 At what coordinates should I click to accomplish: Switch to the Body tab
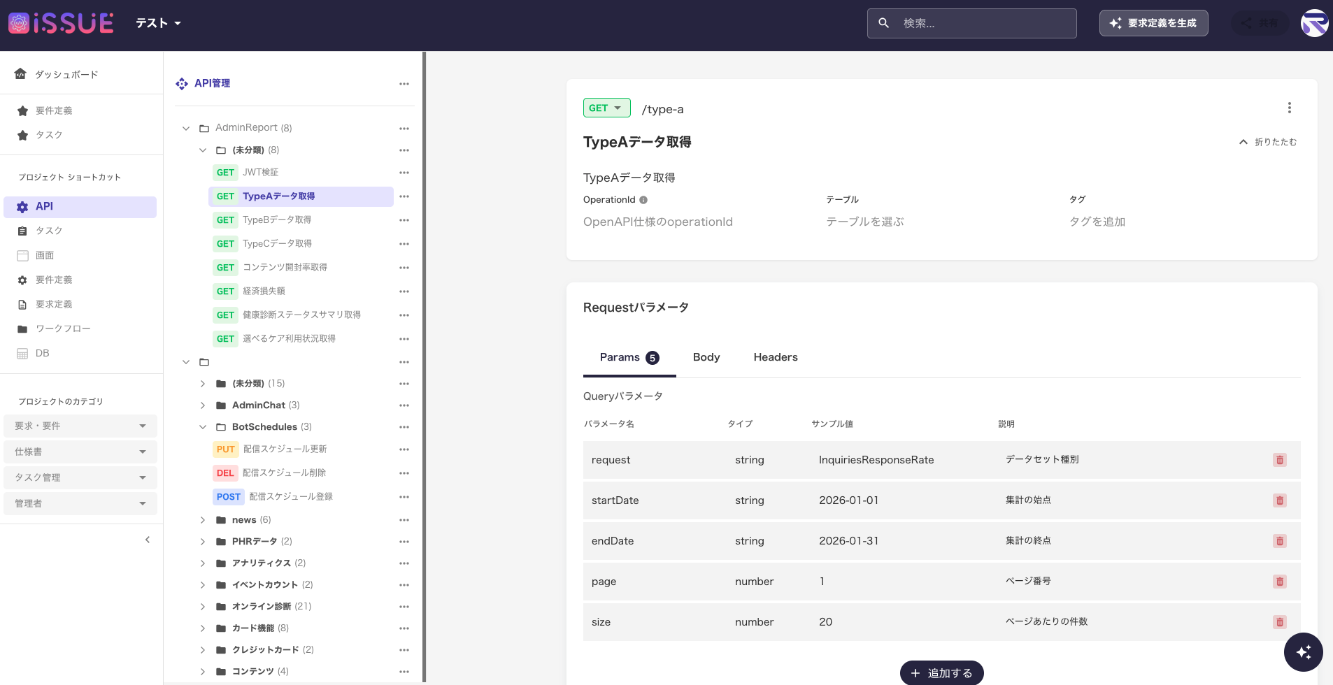click(706, 357)
